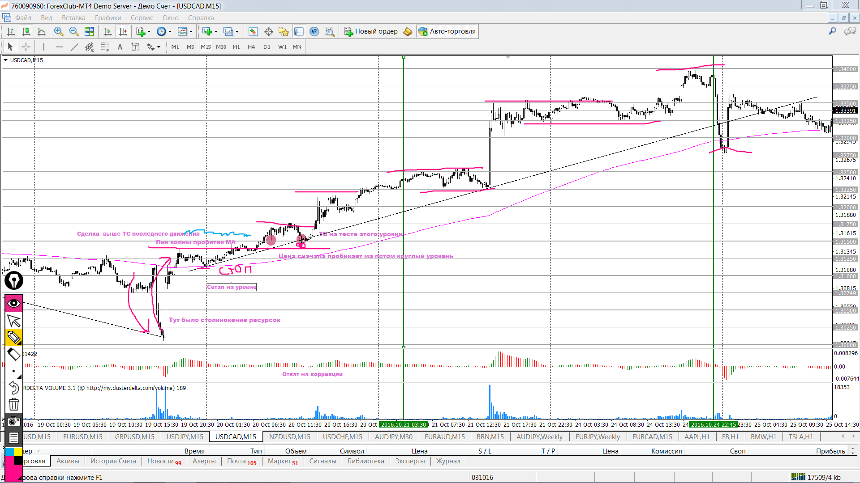Tile chart windows icon
Screen dimensions: 860x483
(x=89, y=31)
